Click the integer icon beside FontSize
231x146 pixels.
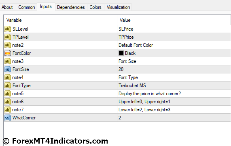[x=8, y=69]
